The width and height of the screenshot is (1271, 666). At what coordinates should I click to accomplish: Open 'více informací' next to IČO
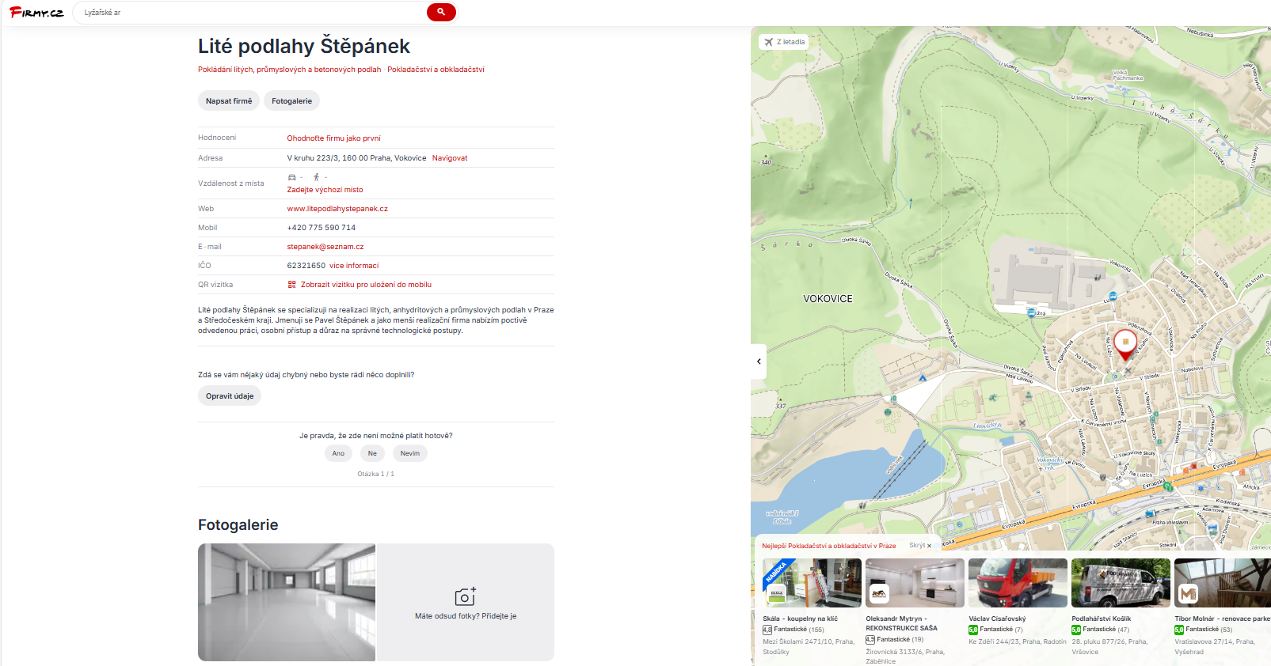coord(354,266)
